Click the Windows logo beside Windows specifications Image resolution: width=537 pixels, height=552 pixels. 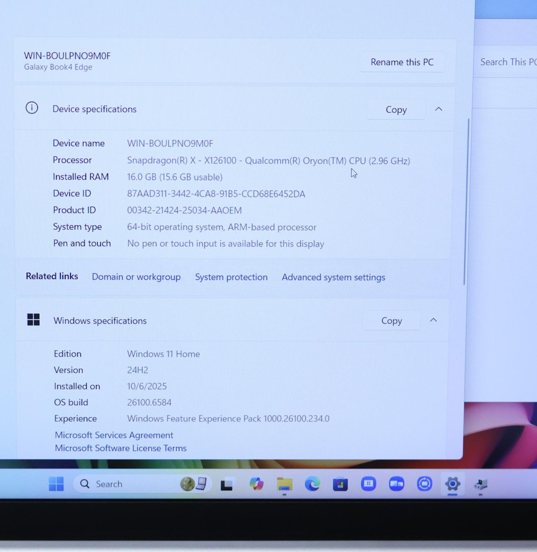(x=33, y=319)
